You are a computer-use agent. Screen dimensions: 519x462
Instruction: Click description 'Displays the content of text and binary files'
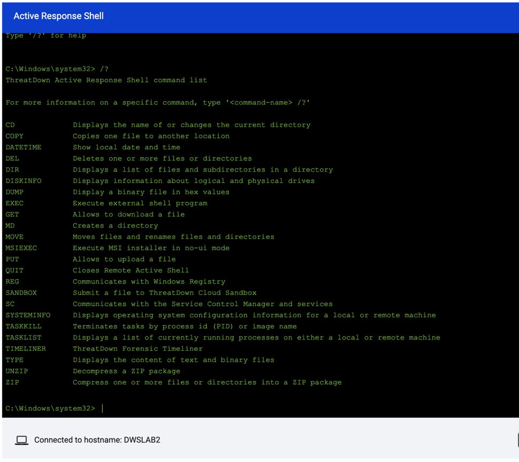[173, 360]
